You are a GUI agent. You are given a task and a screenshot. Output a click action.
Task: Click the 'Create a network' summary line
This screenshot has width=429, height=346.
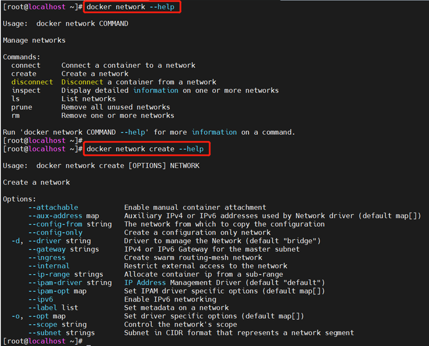[x=36, y=182]
